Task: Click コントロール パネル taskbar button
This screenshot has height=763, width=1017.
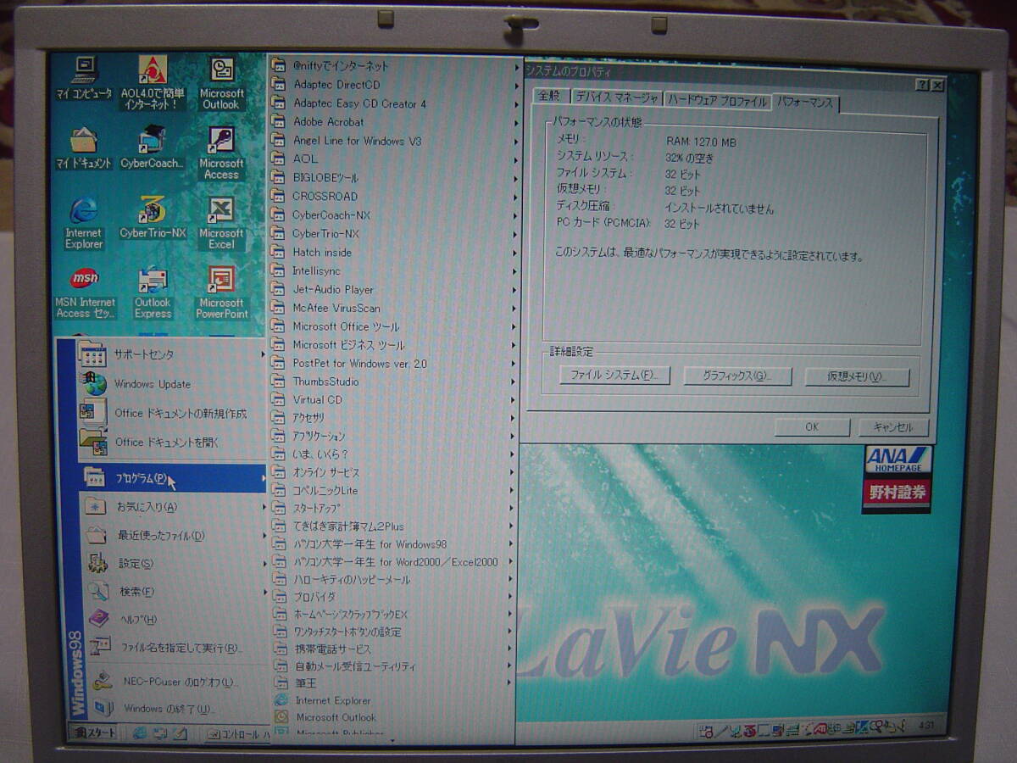Action: pyautogui.click(x=237, y=734)
